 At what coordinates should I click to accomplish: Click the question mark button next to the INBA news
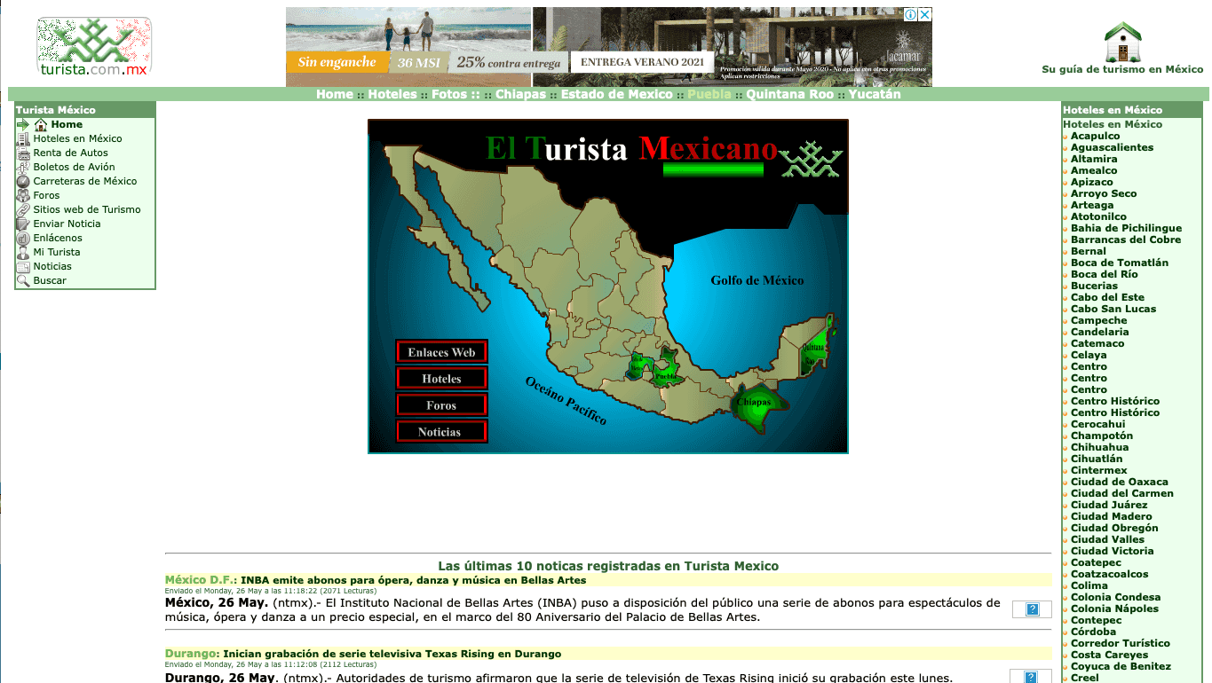click(x=1031, y=609)
